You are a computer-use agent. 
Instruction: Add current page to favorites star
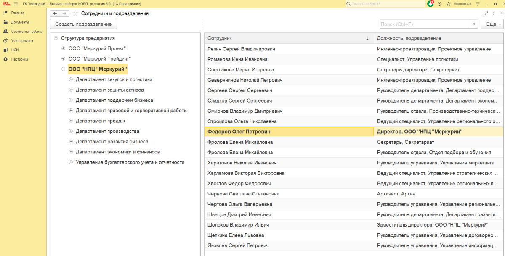point(75,13)
